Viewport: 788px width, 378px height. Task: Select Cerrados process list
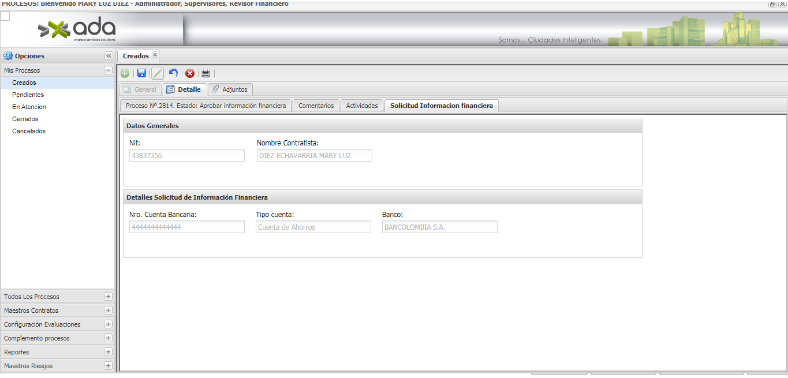click(x=25, y=119)
